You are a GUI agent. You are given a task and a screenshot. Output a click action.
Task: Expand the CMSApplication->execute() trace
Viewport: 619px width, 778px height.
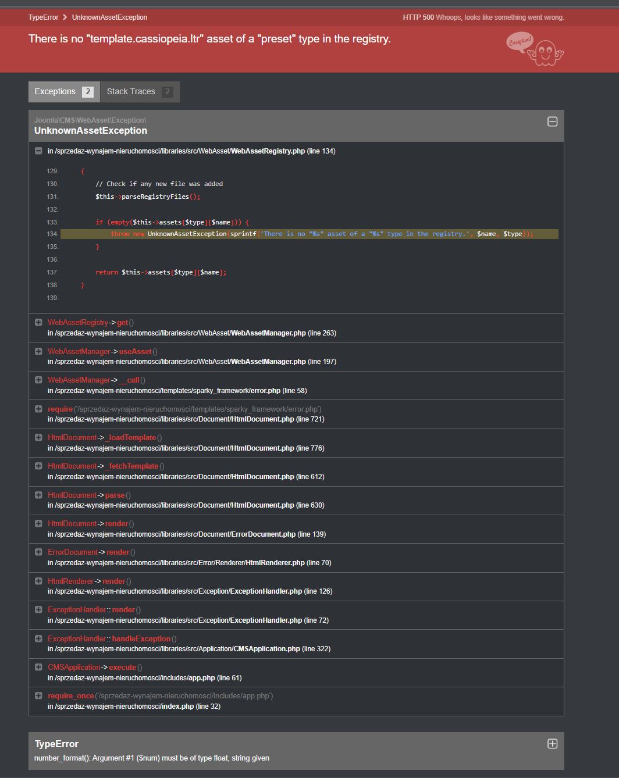click(38, 667)
